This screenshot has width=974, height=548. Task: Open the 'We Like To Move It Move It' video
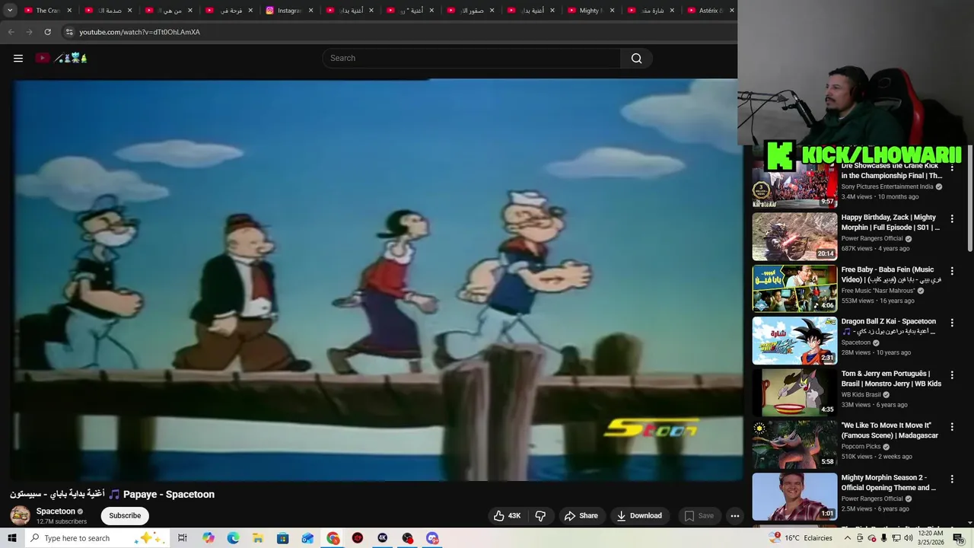pyautogui.click(x=890, y=430)
